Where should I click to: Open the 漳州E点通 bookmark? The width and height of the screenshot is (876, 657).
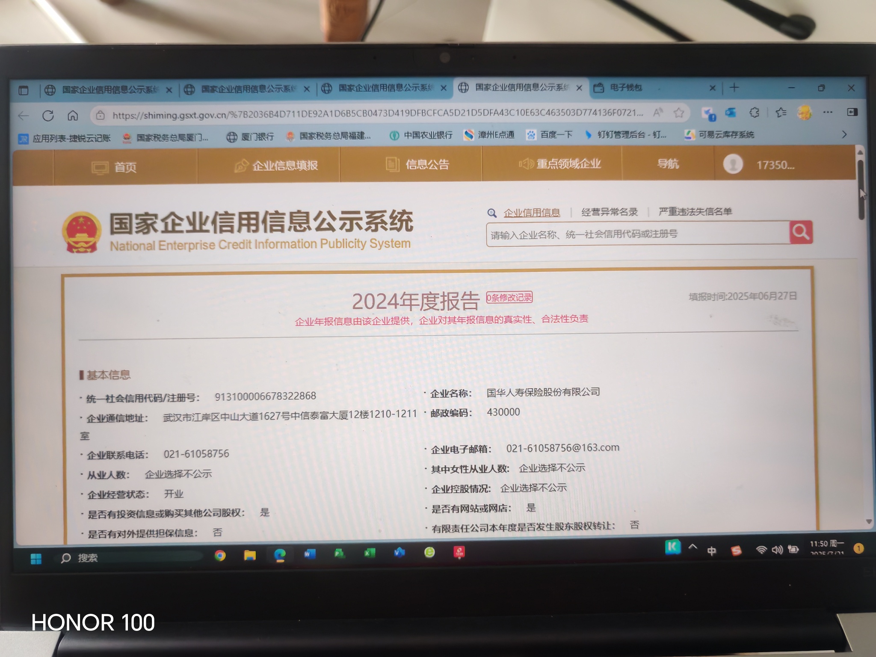click(x=489, y=135)
